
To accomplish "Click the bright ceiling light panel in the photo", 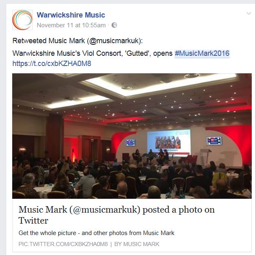I will pyautogui.click(x=160, y=85).
